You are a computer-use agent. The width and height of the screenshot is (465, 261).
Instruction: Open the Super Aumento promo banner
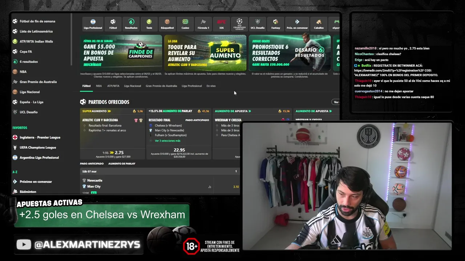[205, 53]
